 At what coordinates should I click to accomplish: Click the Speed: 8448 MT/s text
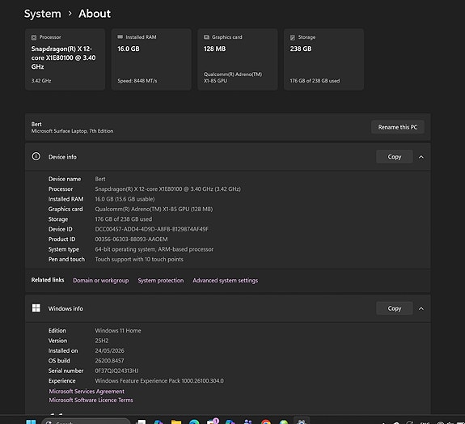coord(137,81)
